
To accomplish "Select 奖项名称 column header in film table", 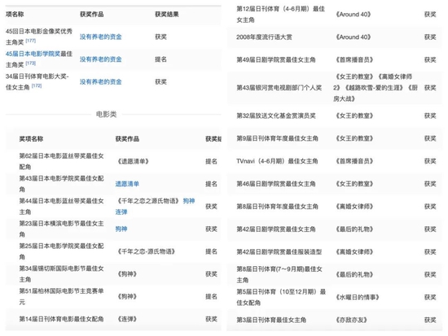I will (x=31, y=139).
